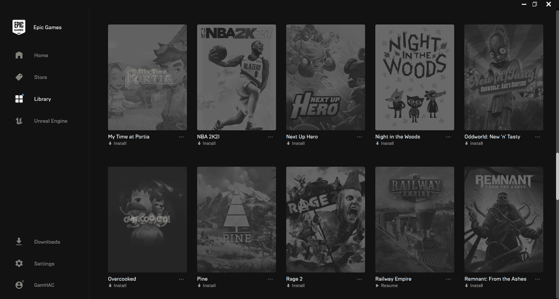Expand options menu for Night in the Woods

448,137
